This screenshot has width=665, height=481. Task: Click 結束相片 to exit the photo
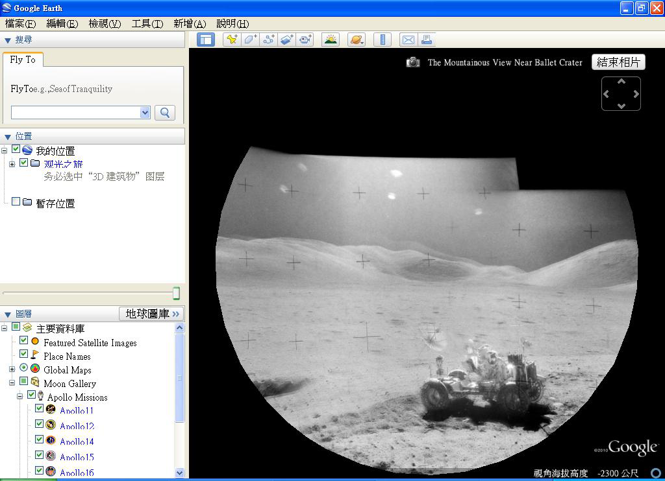tap(618, 62)
